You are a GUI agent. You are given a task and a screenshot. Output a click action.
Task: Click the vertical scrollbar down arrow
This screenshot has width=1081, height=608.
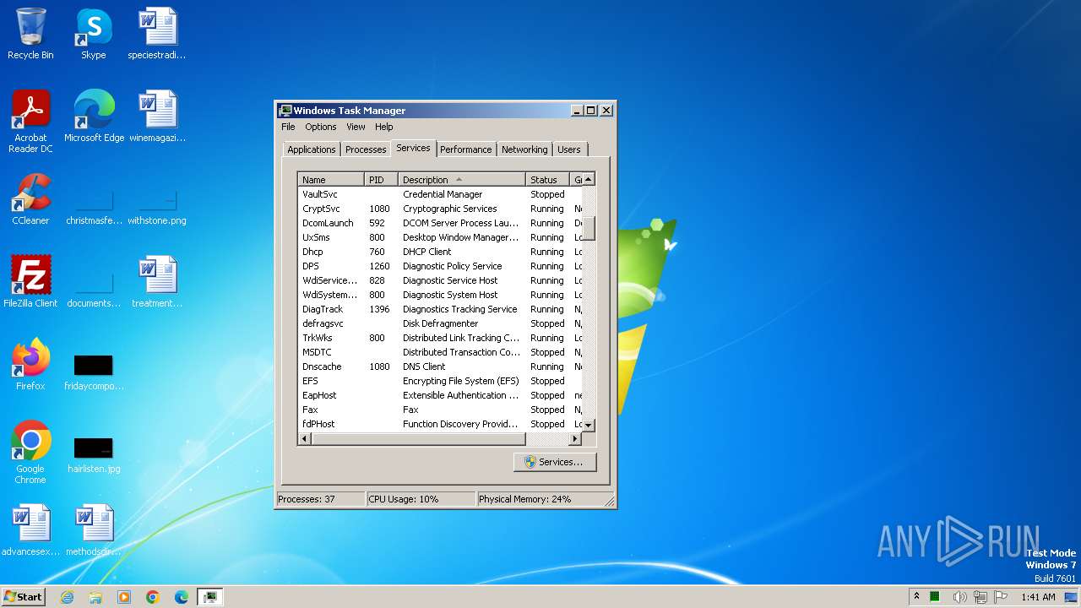coord(589,425)
